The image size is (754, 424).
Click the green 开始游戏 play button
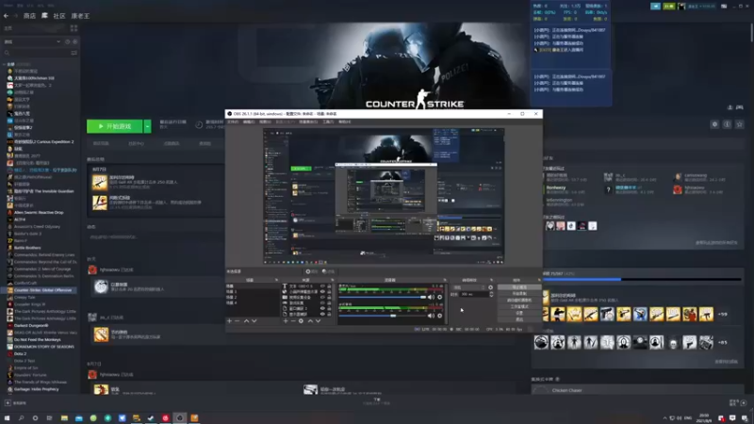click(114, 126)
